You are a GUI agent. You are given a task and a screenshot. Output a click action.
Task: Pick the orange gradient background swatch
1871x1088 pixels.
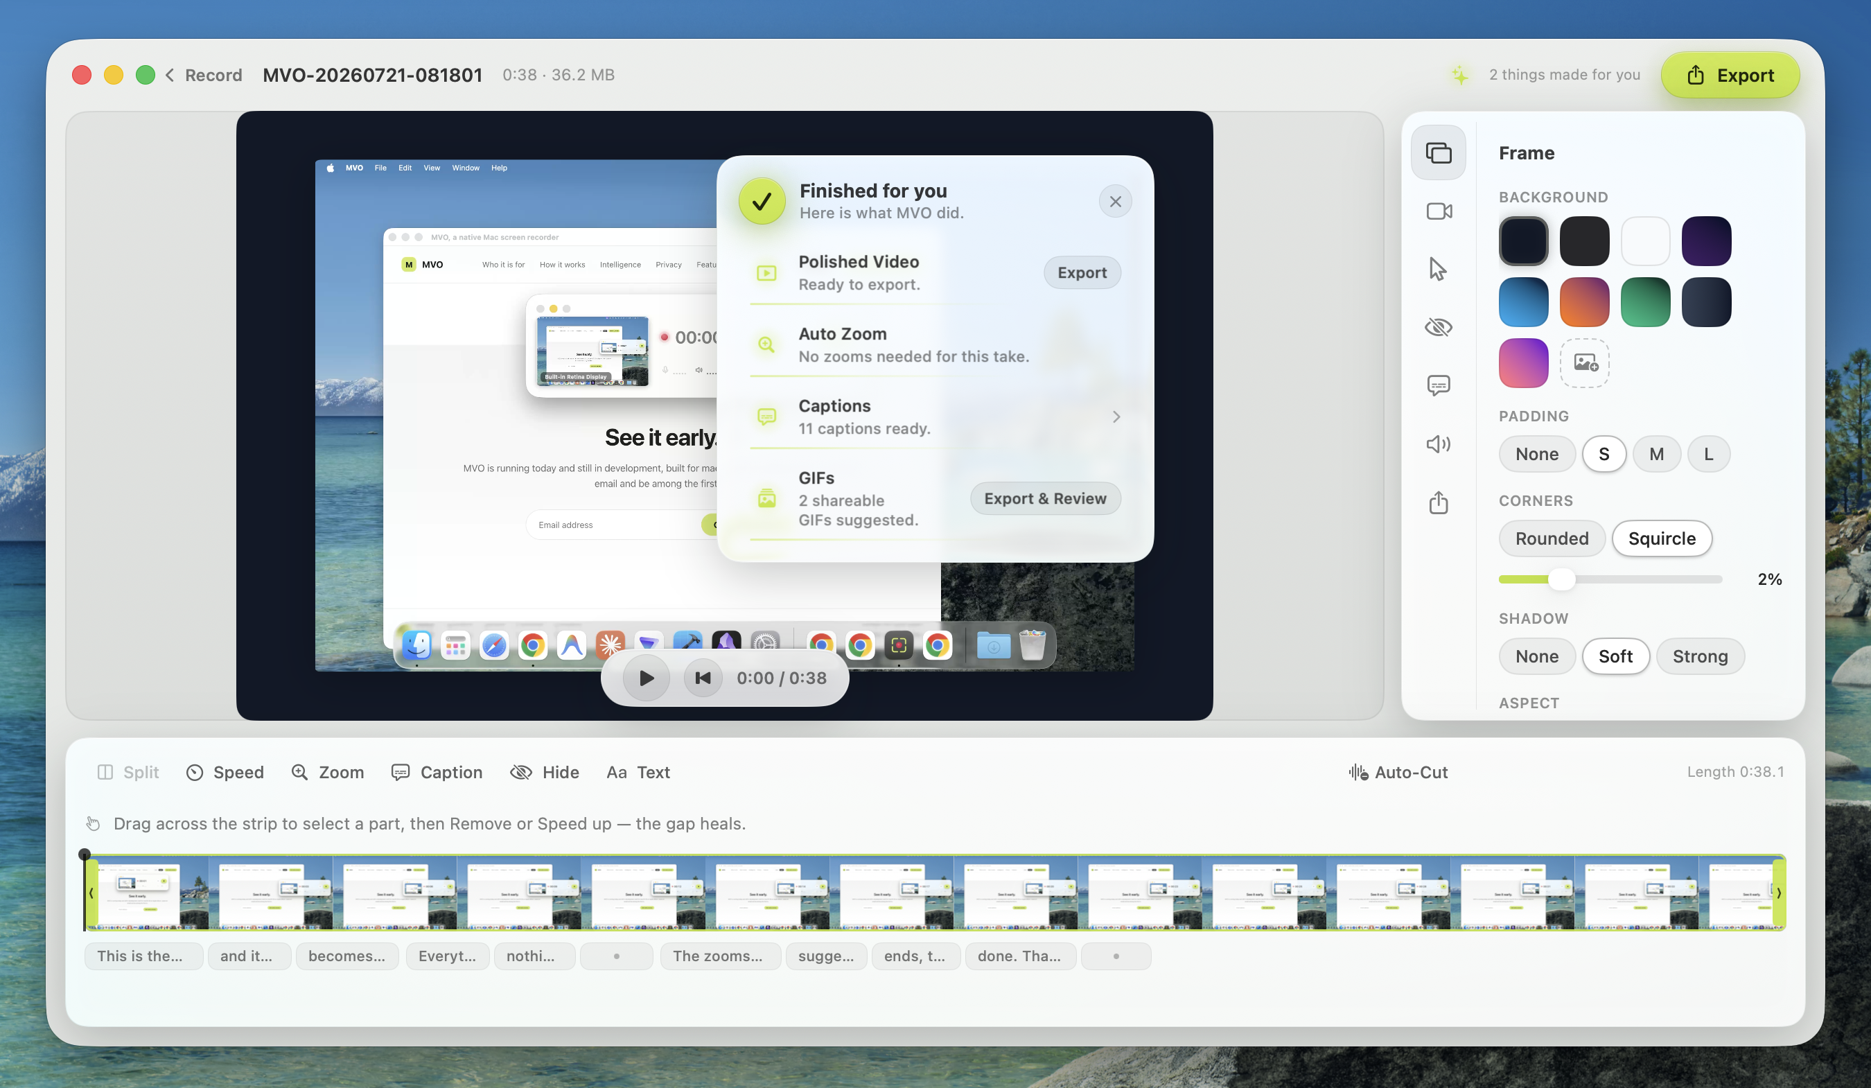(1584, 302)
